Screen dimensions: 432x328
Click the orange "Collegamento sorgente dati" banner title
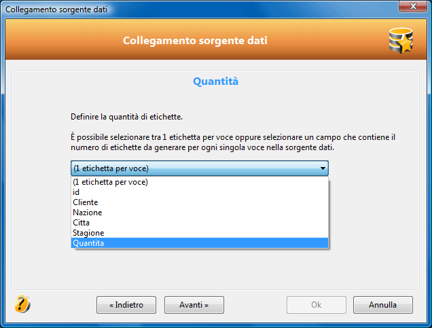click(x=195, y=41)
